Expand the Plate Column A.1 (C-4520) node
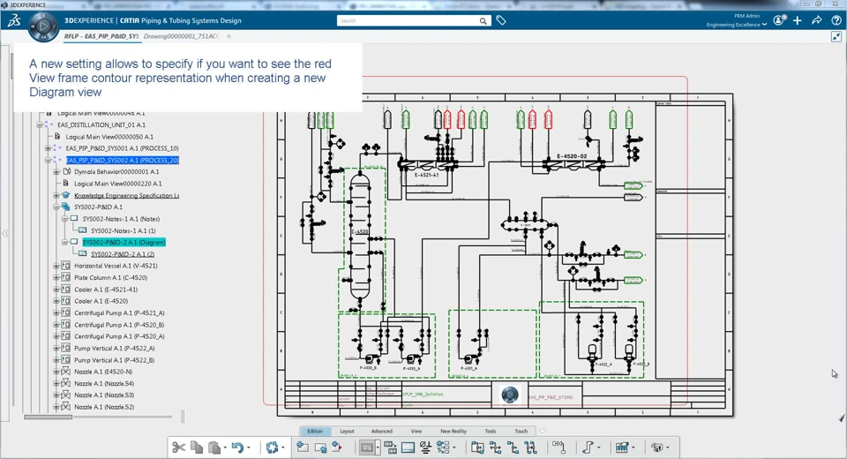The height and width of the screenshot is (459, 847). (56, 277)
